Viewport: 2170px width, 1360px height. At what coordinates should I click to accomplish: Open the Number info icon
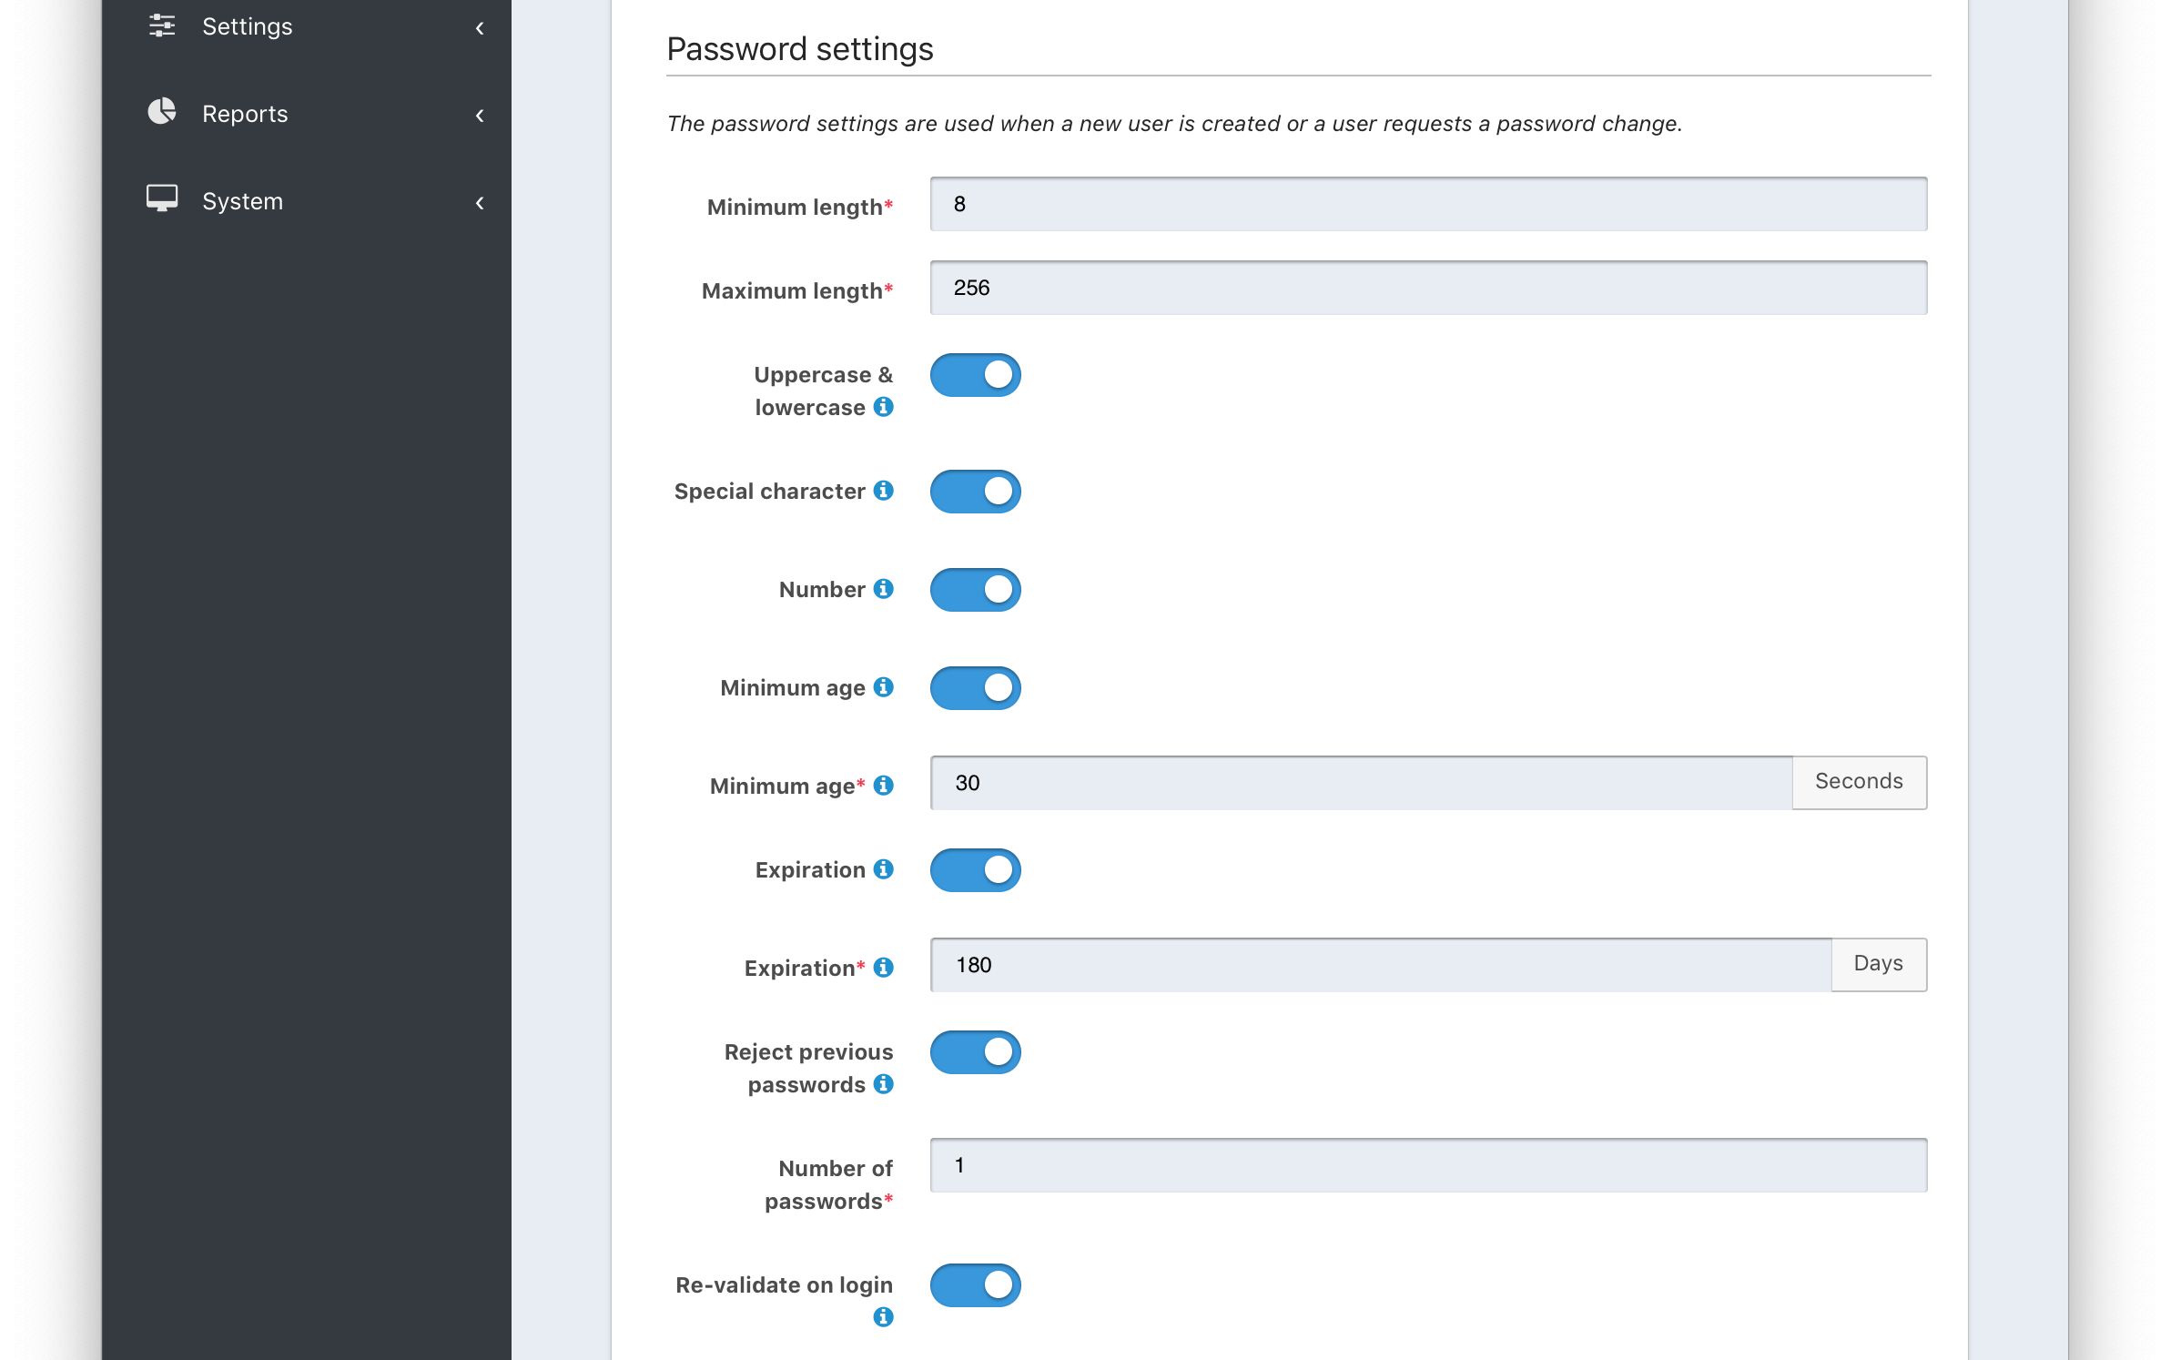coord(883,589)
